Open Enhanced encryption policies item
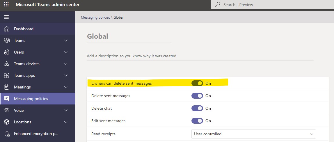334x142 pixels. tap(38, 134)
